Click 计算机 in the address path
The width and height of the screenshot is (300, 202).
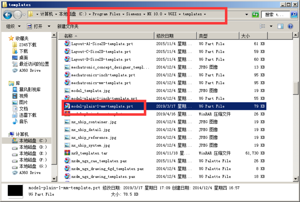(47, 14)
